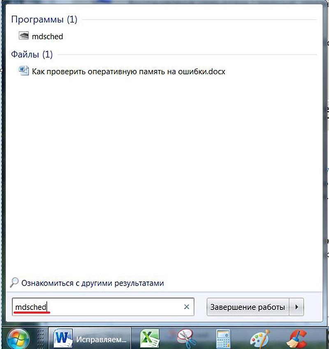Clear the search box with the X
Image resolution: width=329 pixels, height=349 pixels.
click(x=187, y=307)
